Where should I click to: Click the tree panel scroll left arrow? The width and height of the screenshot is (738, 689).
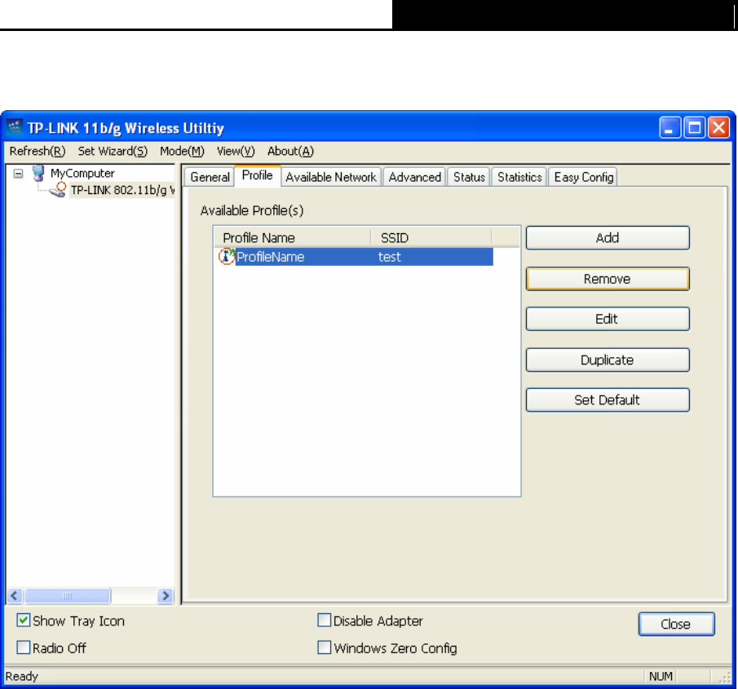click(15, 596)
